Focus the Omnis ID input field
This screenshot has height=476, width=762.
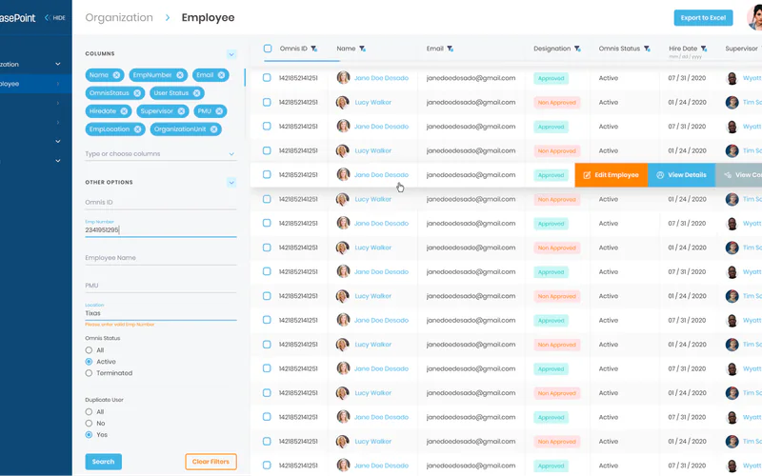point(160,203)
